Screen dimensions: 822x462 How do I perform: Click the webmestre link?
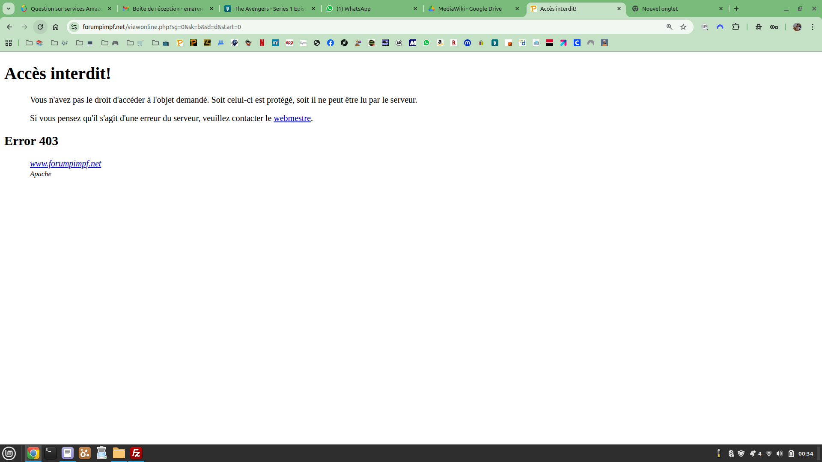pos(292,118)
